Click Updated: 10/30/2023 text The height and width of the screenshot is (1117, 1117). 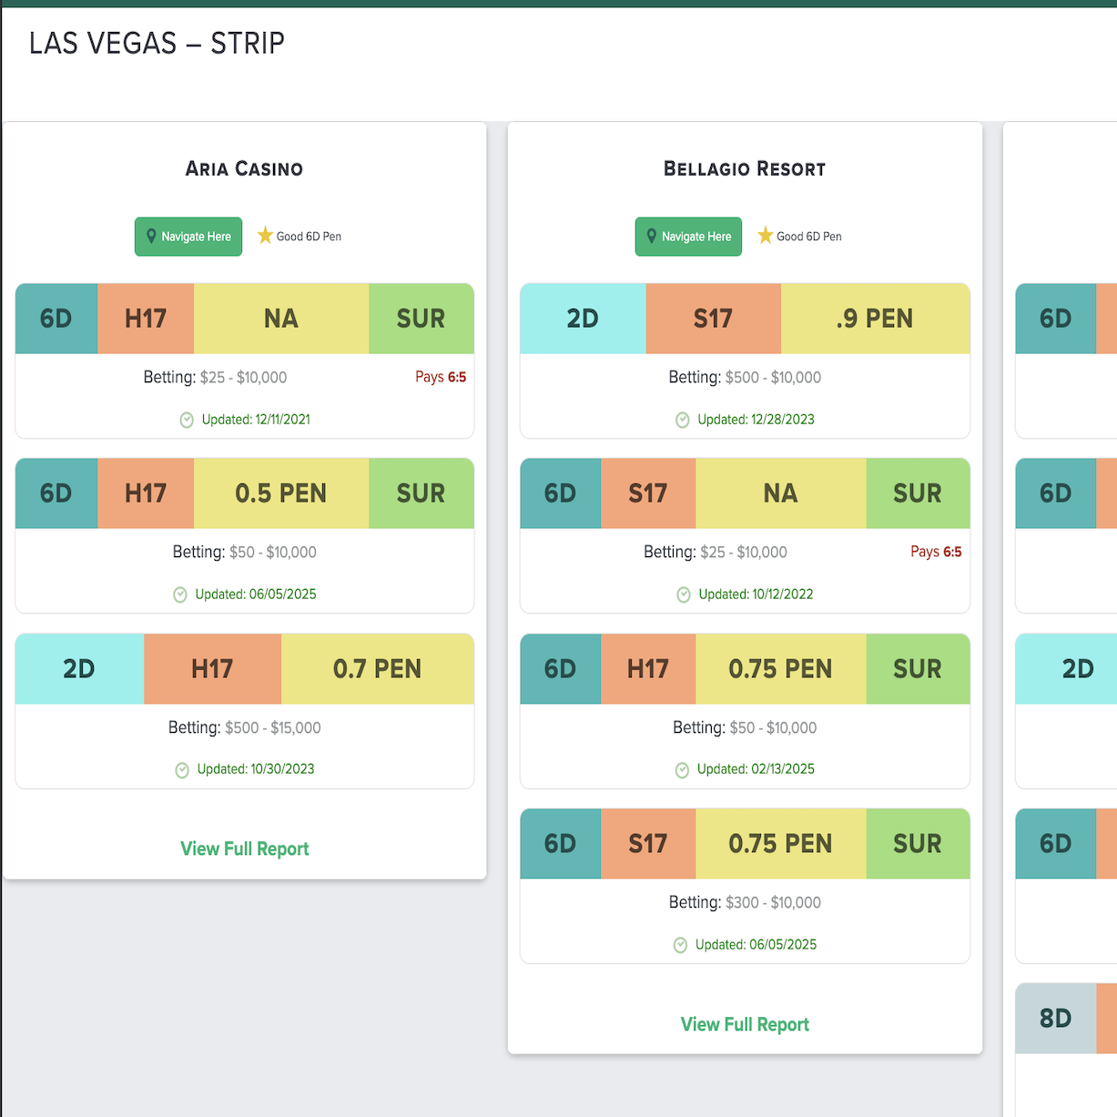coord(256,769)
